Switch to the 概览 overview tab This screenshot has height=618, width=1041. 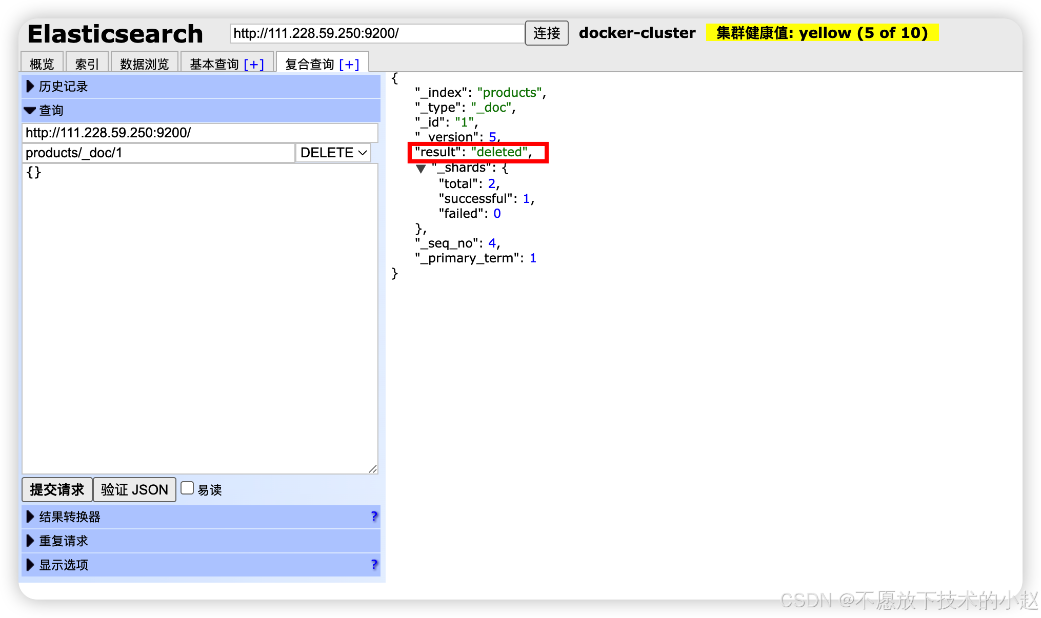(42, 64)
